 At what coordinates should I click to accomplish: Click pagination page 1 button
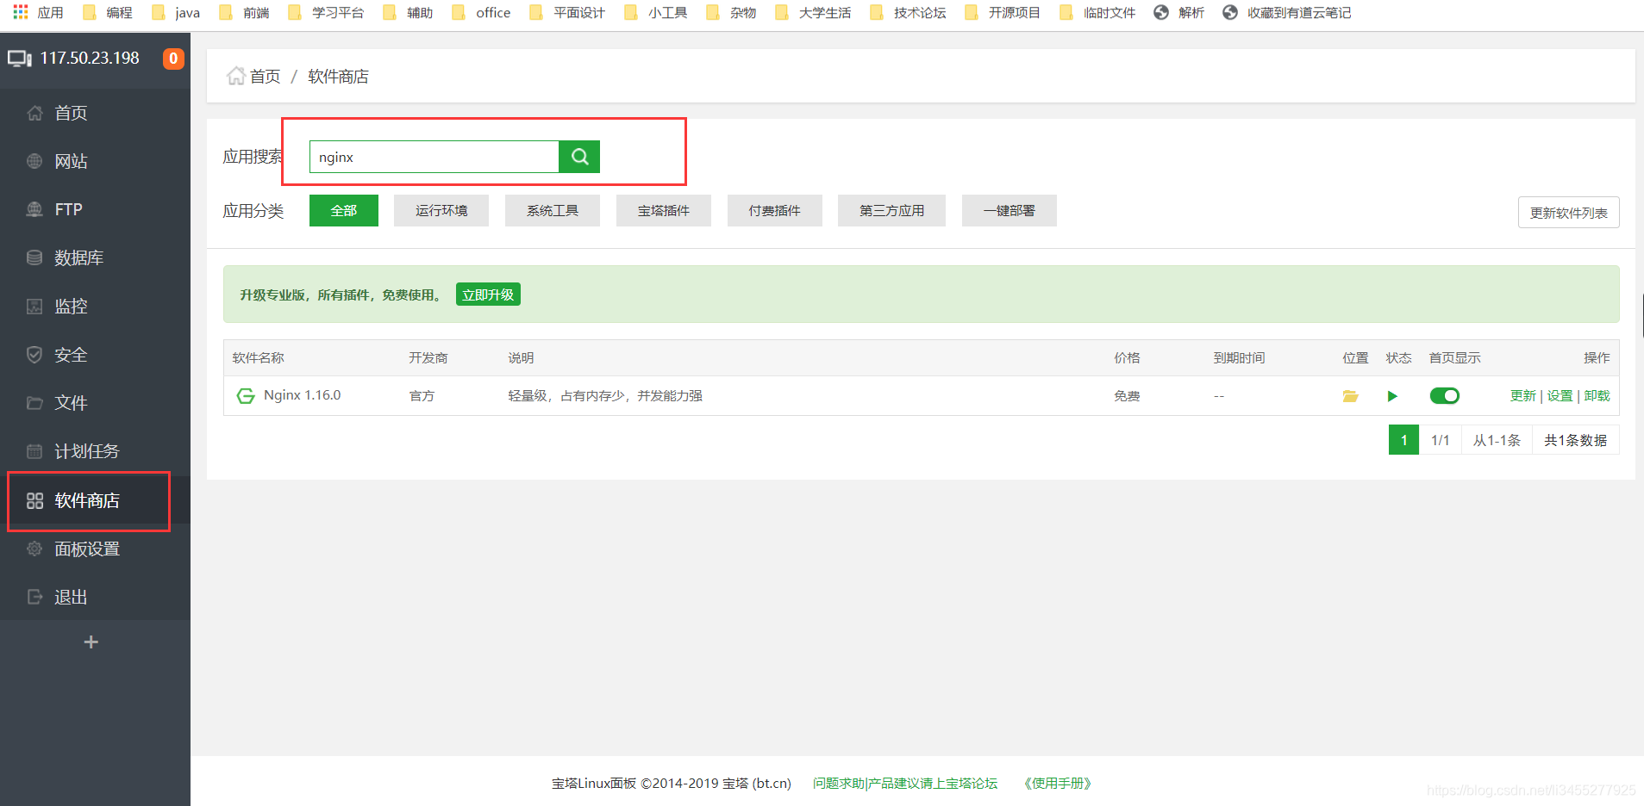coord(1403,440)
